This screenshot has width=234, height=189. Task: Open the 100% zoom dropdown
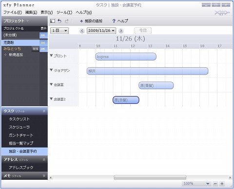[x=196, y=184]
